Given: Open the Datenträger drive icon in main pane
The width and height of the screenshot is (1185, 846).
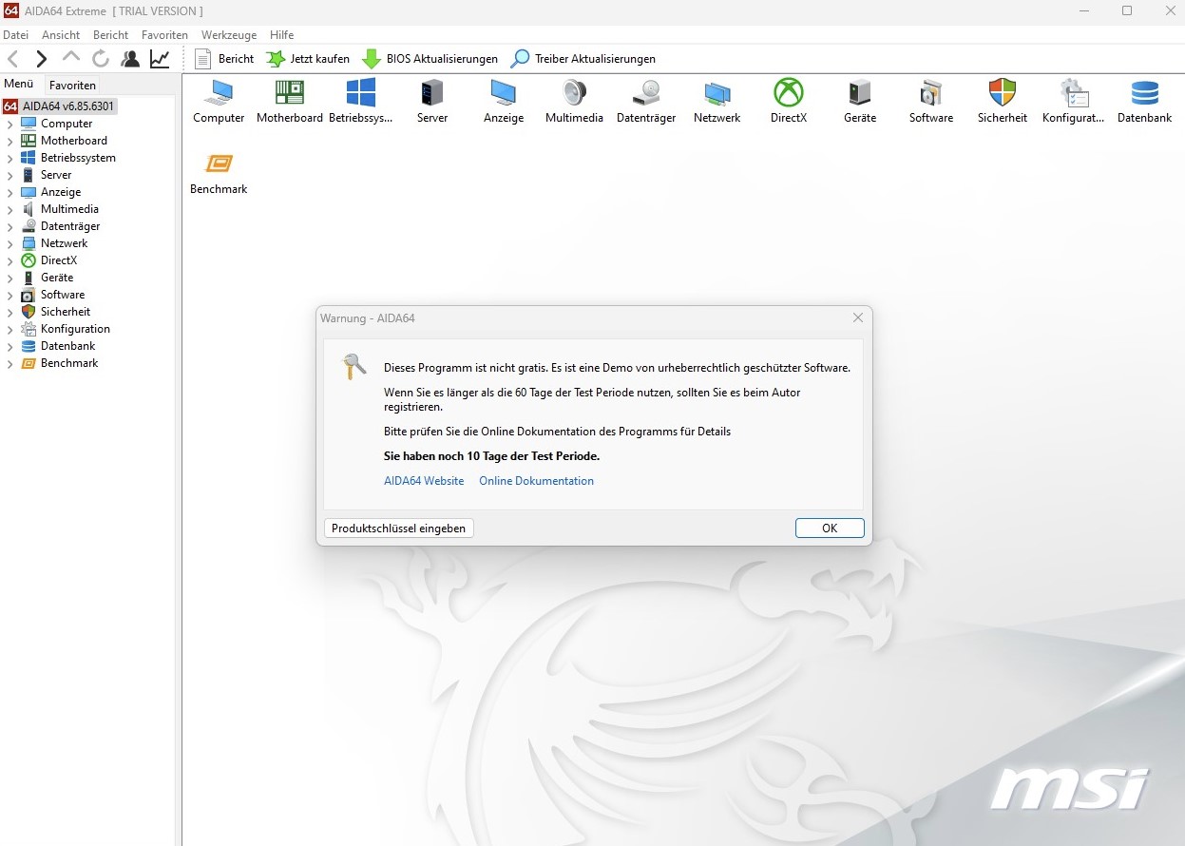Looking at the screenshot, I should click(646, 93).
